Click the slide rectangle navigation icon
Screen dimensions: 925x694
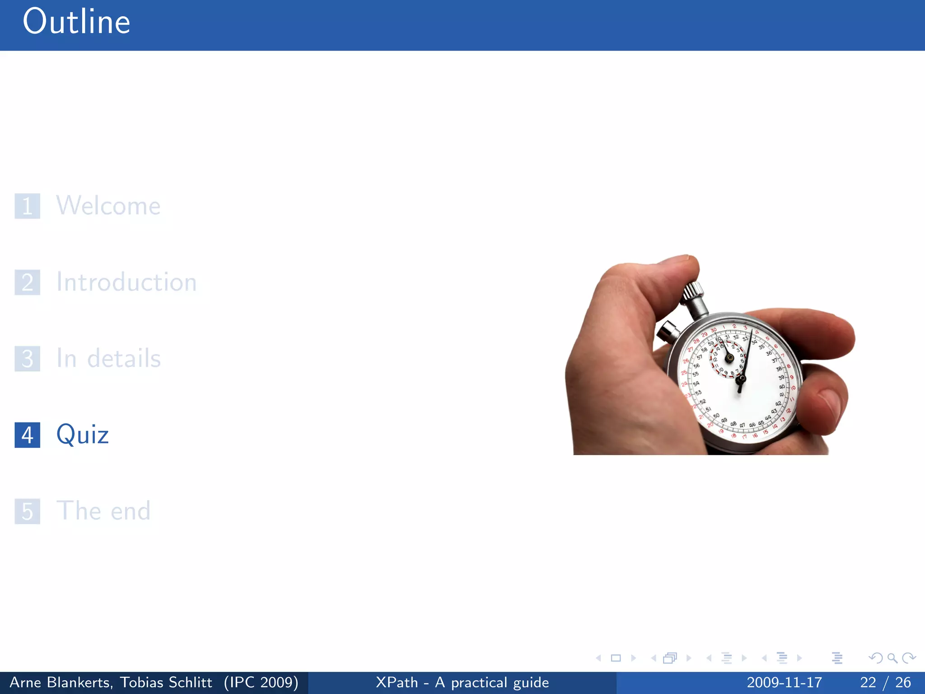(616, 658)
